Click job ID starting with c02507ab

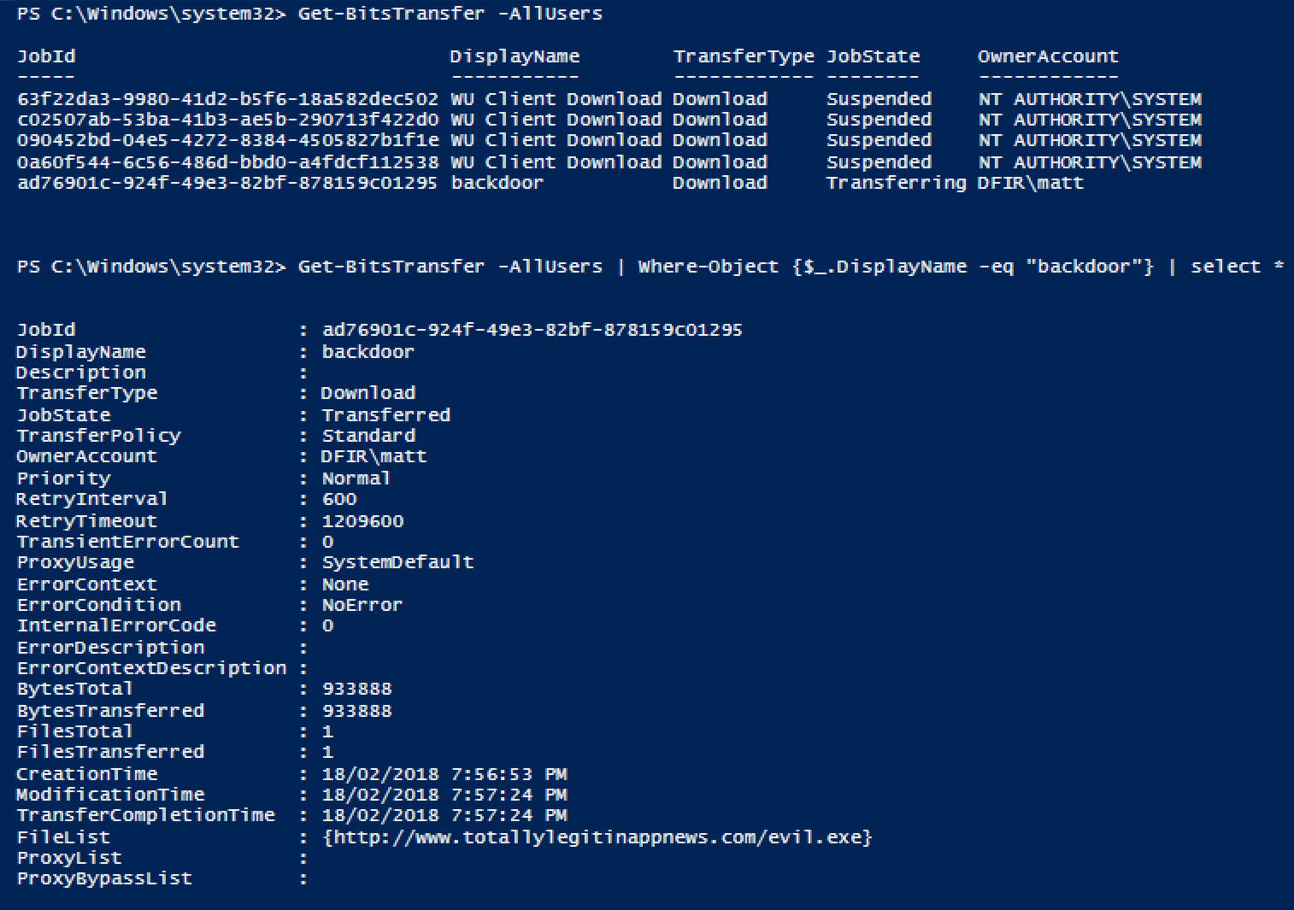point(227,120)
